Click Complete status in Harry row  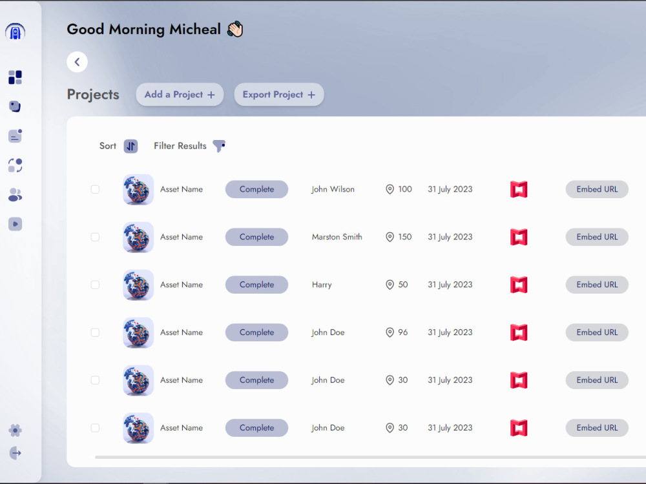click(x=256, y=285)
